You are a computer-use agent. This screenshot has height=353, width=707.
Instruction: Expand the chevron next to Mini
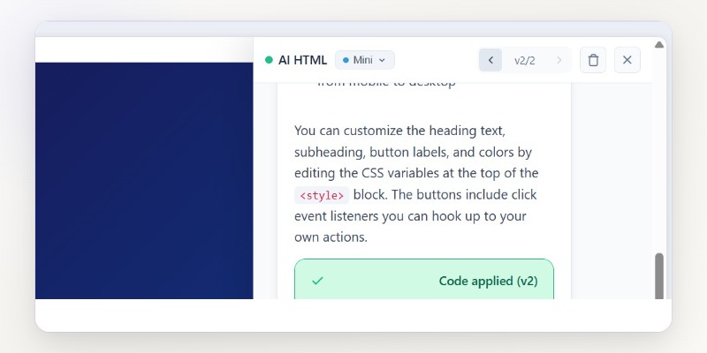coord(382,60)
